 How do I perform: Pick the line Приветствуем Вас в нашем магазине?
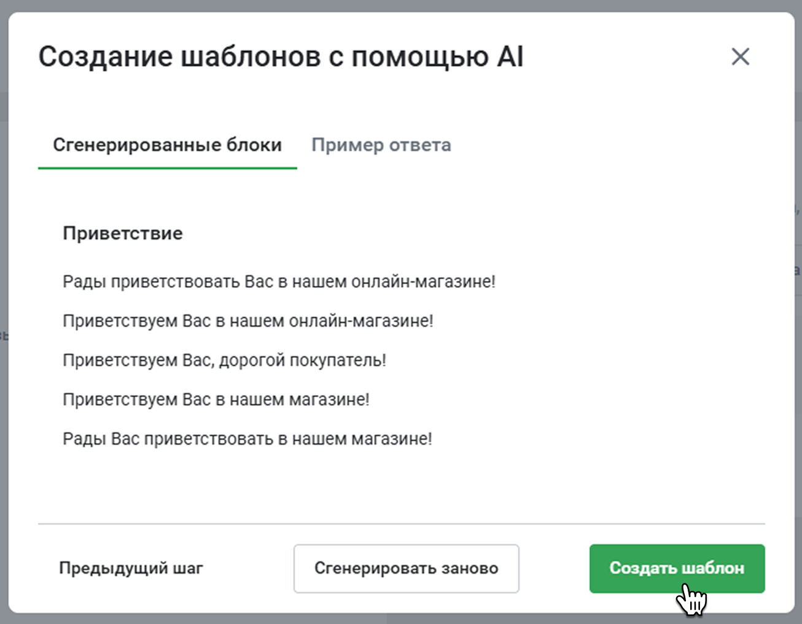216,400
